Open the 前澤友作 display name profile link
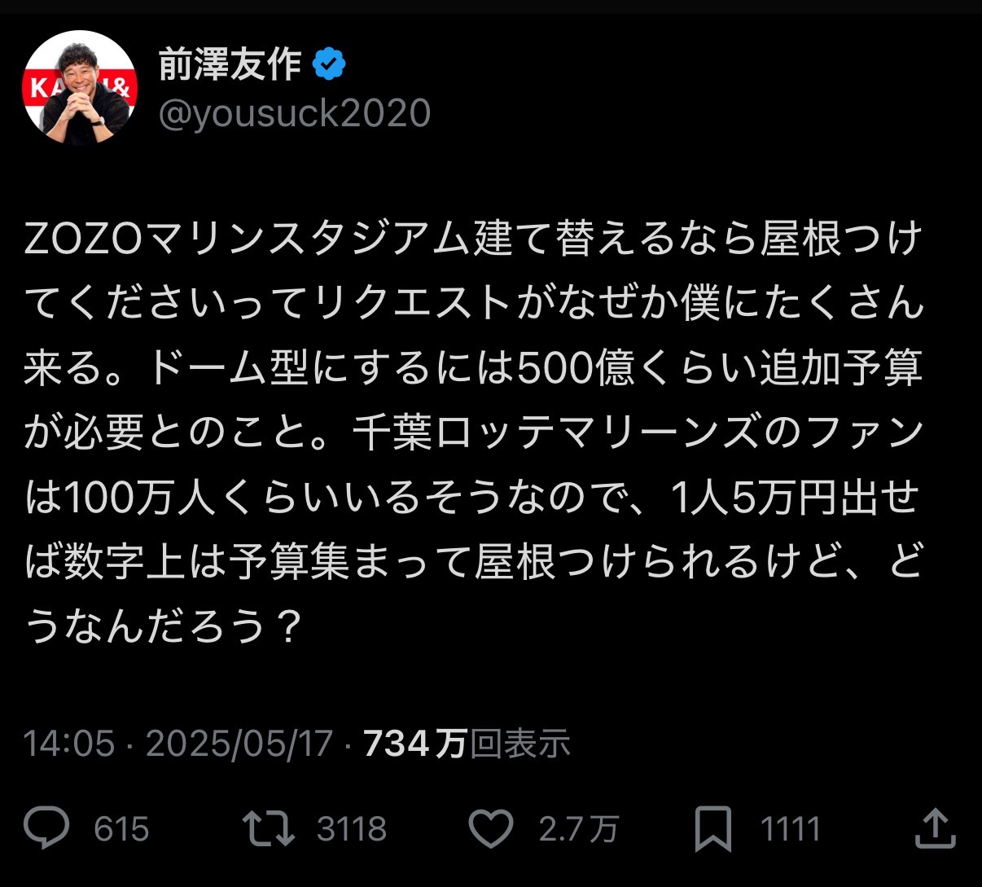The image size is (982, 887). tap(230, 64)
